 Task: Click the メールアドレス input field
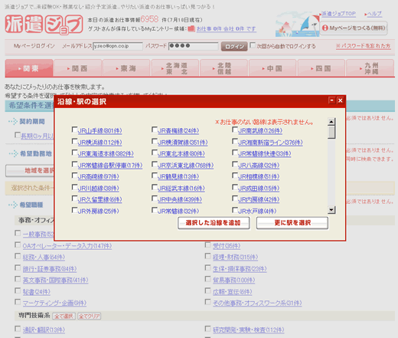[118, 46]
